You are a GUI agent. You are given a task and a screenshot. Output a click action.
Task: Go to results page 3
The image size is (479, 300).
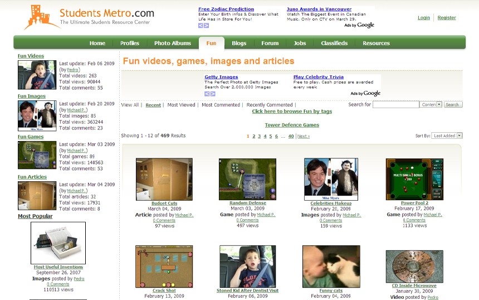(x=259, y=137)
